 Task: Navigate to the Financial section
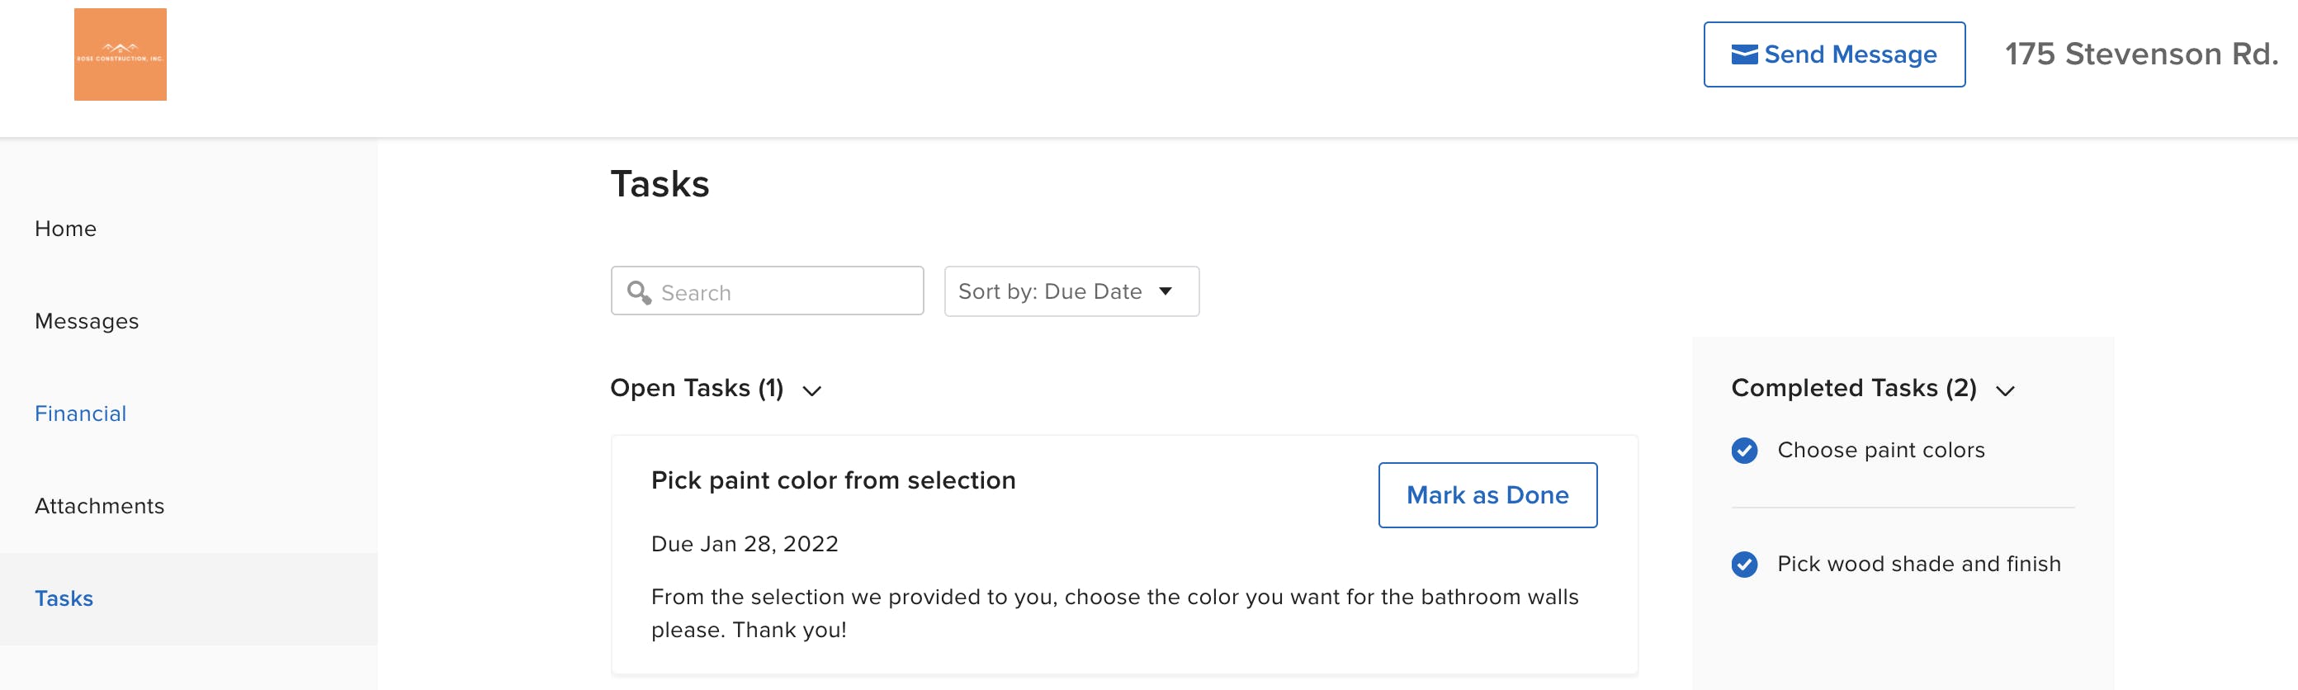coord(80,414)
